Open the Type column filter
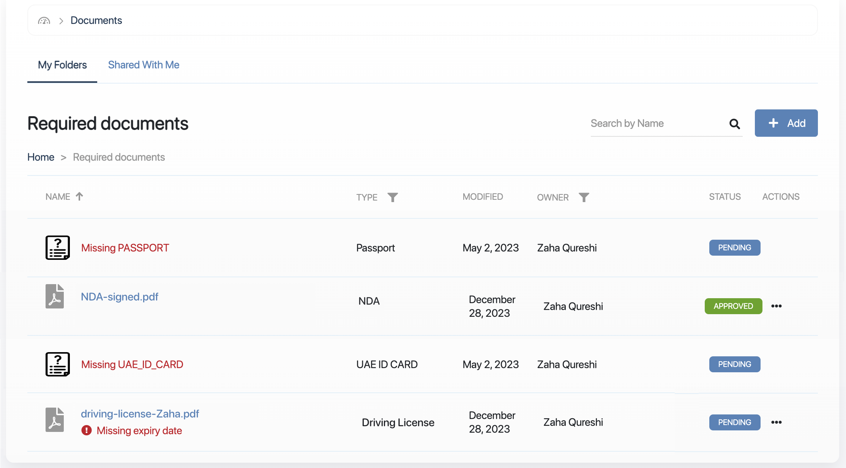The width and height of the screenshot is (846, 468). pos(393,197)
